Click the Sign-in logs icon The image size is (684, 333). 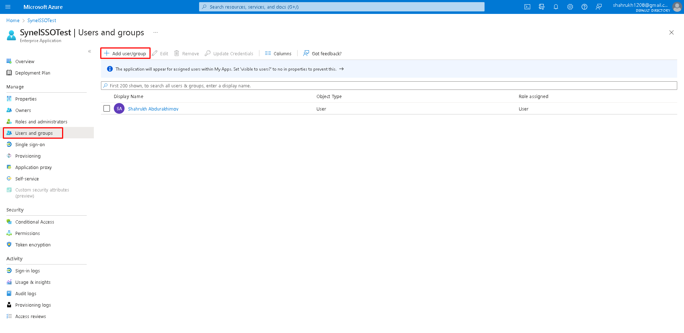click(9, 271)
